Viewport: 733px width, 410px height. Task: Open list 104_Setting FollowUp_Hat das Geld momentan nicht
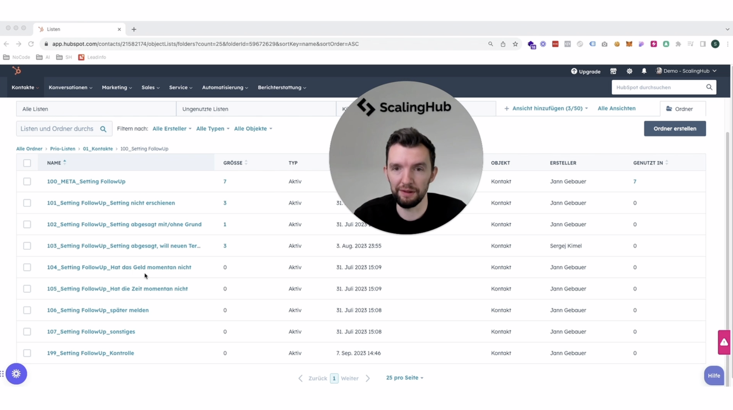point(119,267)
